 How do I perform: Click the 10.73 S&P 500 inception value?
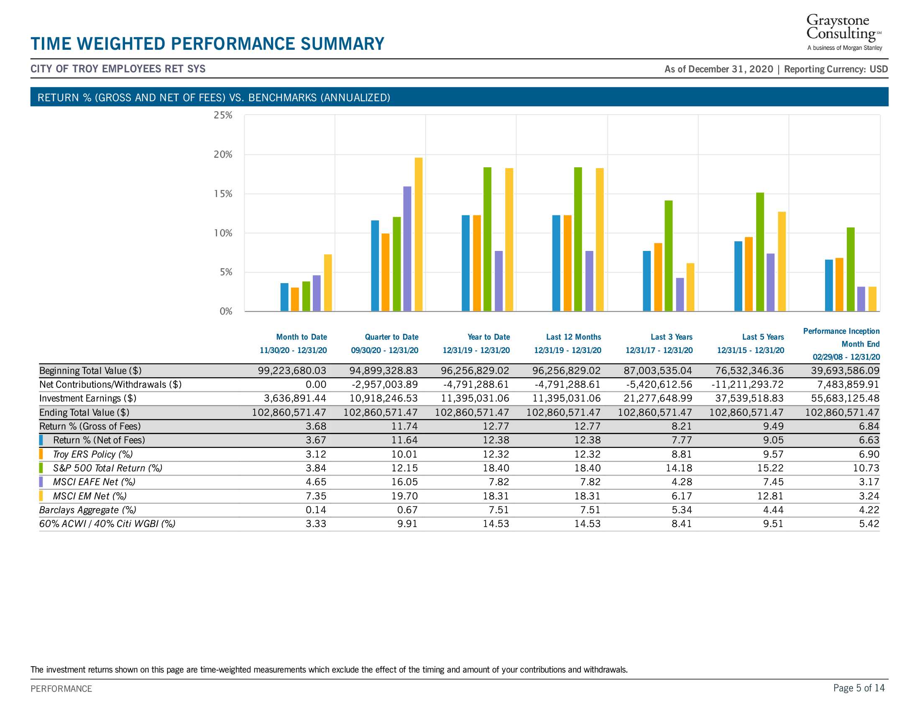pos(866,468)
